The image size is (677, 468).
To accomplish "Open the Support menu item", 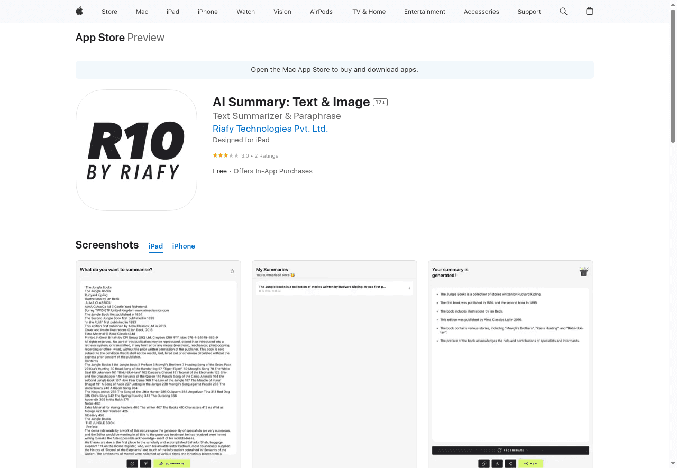I will tap(529, 12).
